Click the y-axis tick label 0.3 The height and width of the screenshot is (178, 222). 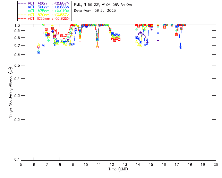pos(17,96)
